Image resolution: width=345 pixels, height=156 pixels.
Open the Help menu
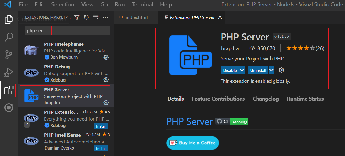pyautogui.click(x=166, y=4)
